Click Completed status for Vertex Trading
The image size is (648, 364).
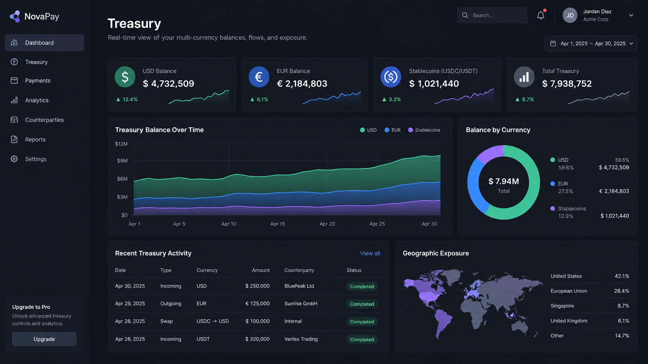click(362, 340)
